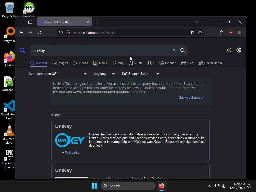Select Firefox desktop shortcut
Viewport: 256px width, 192px height.
pos(10,59)
